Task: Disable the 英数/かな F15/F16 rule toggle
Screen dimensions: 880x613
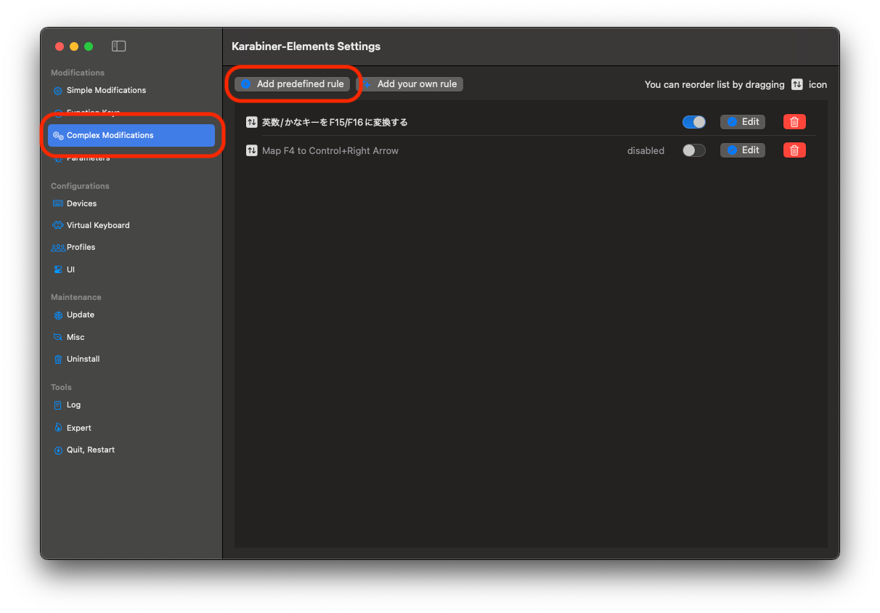Action: point(694,122)
